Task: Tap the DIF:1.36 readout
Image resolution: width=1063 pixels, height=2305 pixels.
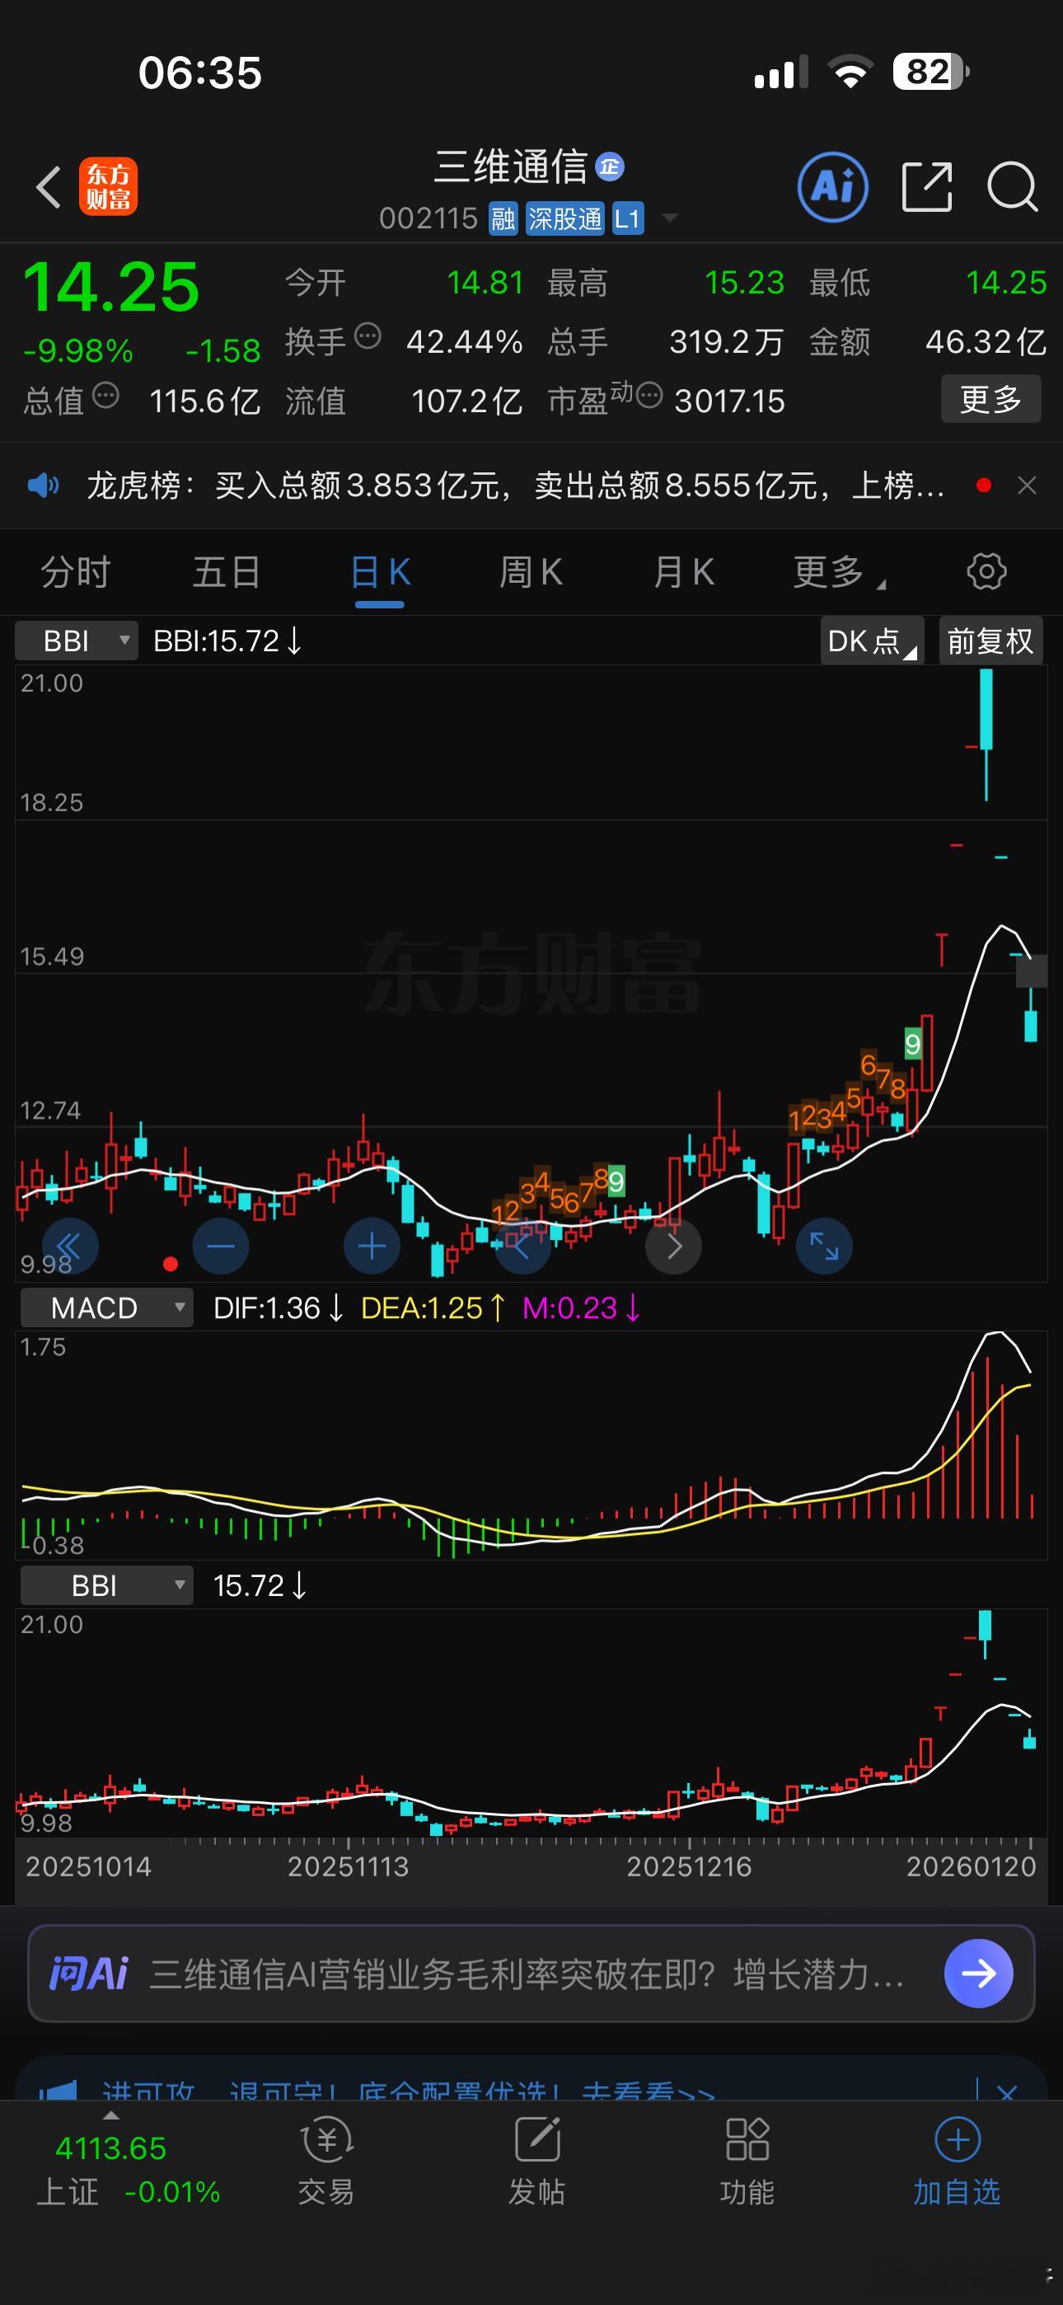Action: [x=279, y=1308]
